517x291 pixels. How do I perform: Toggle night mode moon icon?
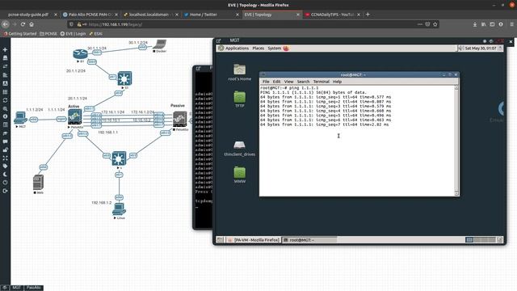click(5, 175)
